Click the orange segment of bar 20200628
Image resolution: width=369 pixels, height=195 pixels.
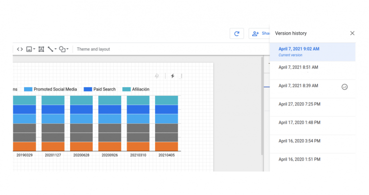click(x=81, y=146)
